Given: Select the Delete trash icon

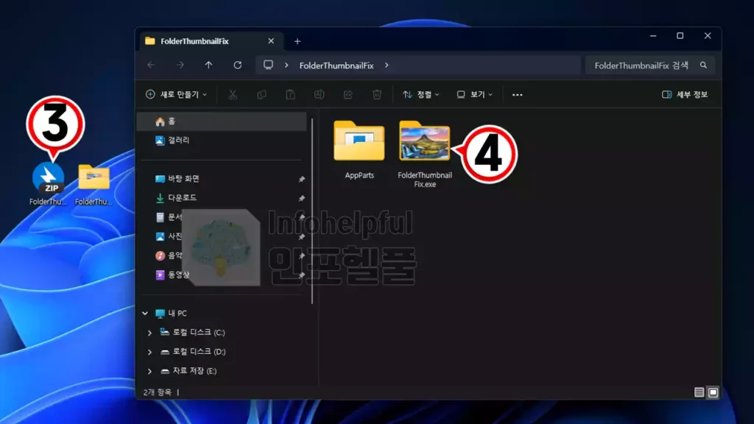Looking at the screenshot, I should (377, 95).
